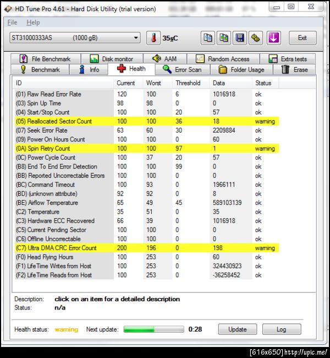Viewport: 330px width, 358px height.
Task: Select the (C5) Current Pending Sector row
Action: (147, 230)
